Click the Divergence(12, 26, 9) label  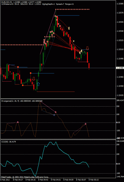click(x=10, y=101)
